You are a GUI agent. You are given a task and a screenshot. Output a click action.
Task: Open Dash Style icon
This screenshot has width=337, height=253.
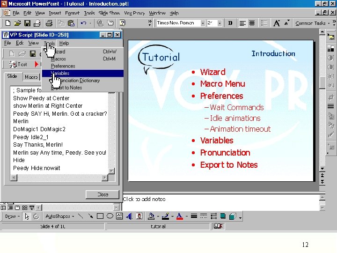[x=204, y=216]
